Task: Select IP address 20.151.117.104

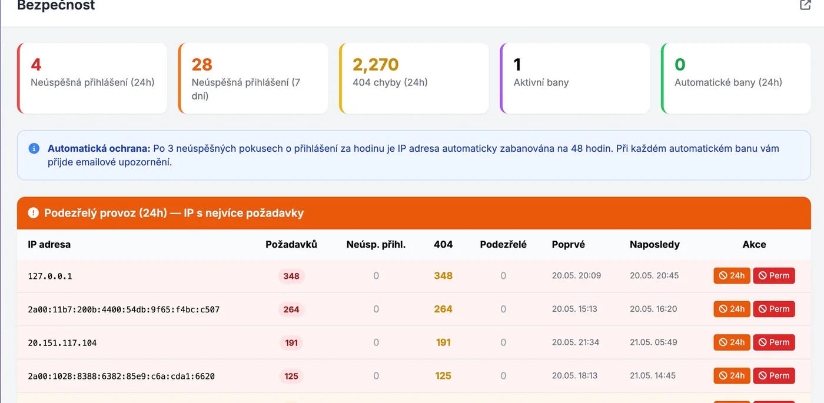Action: [x=62, y=342]
